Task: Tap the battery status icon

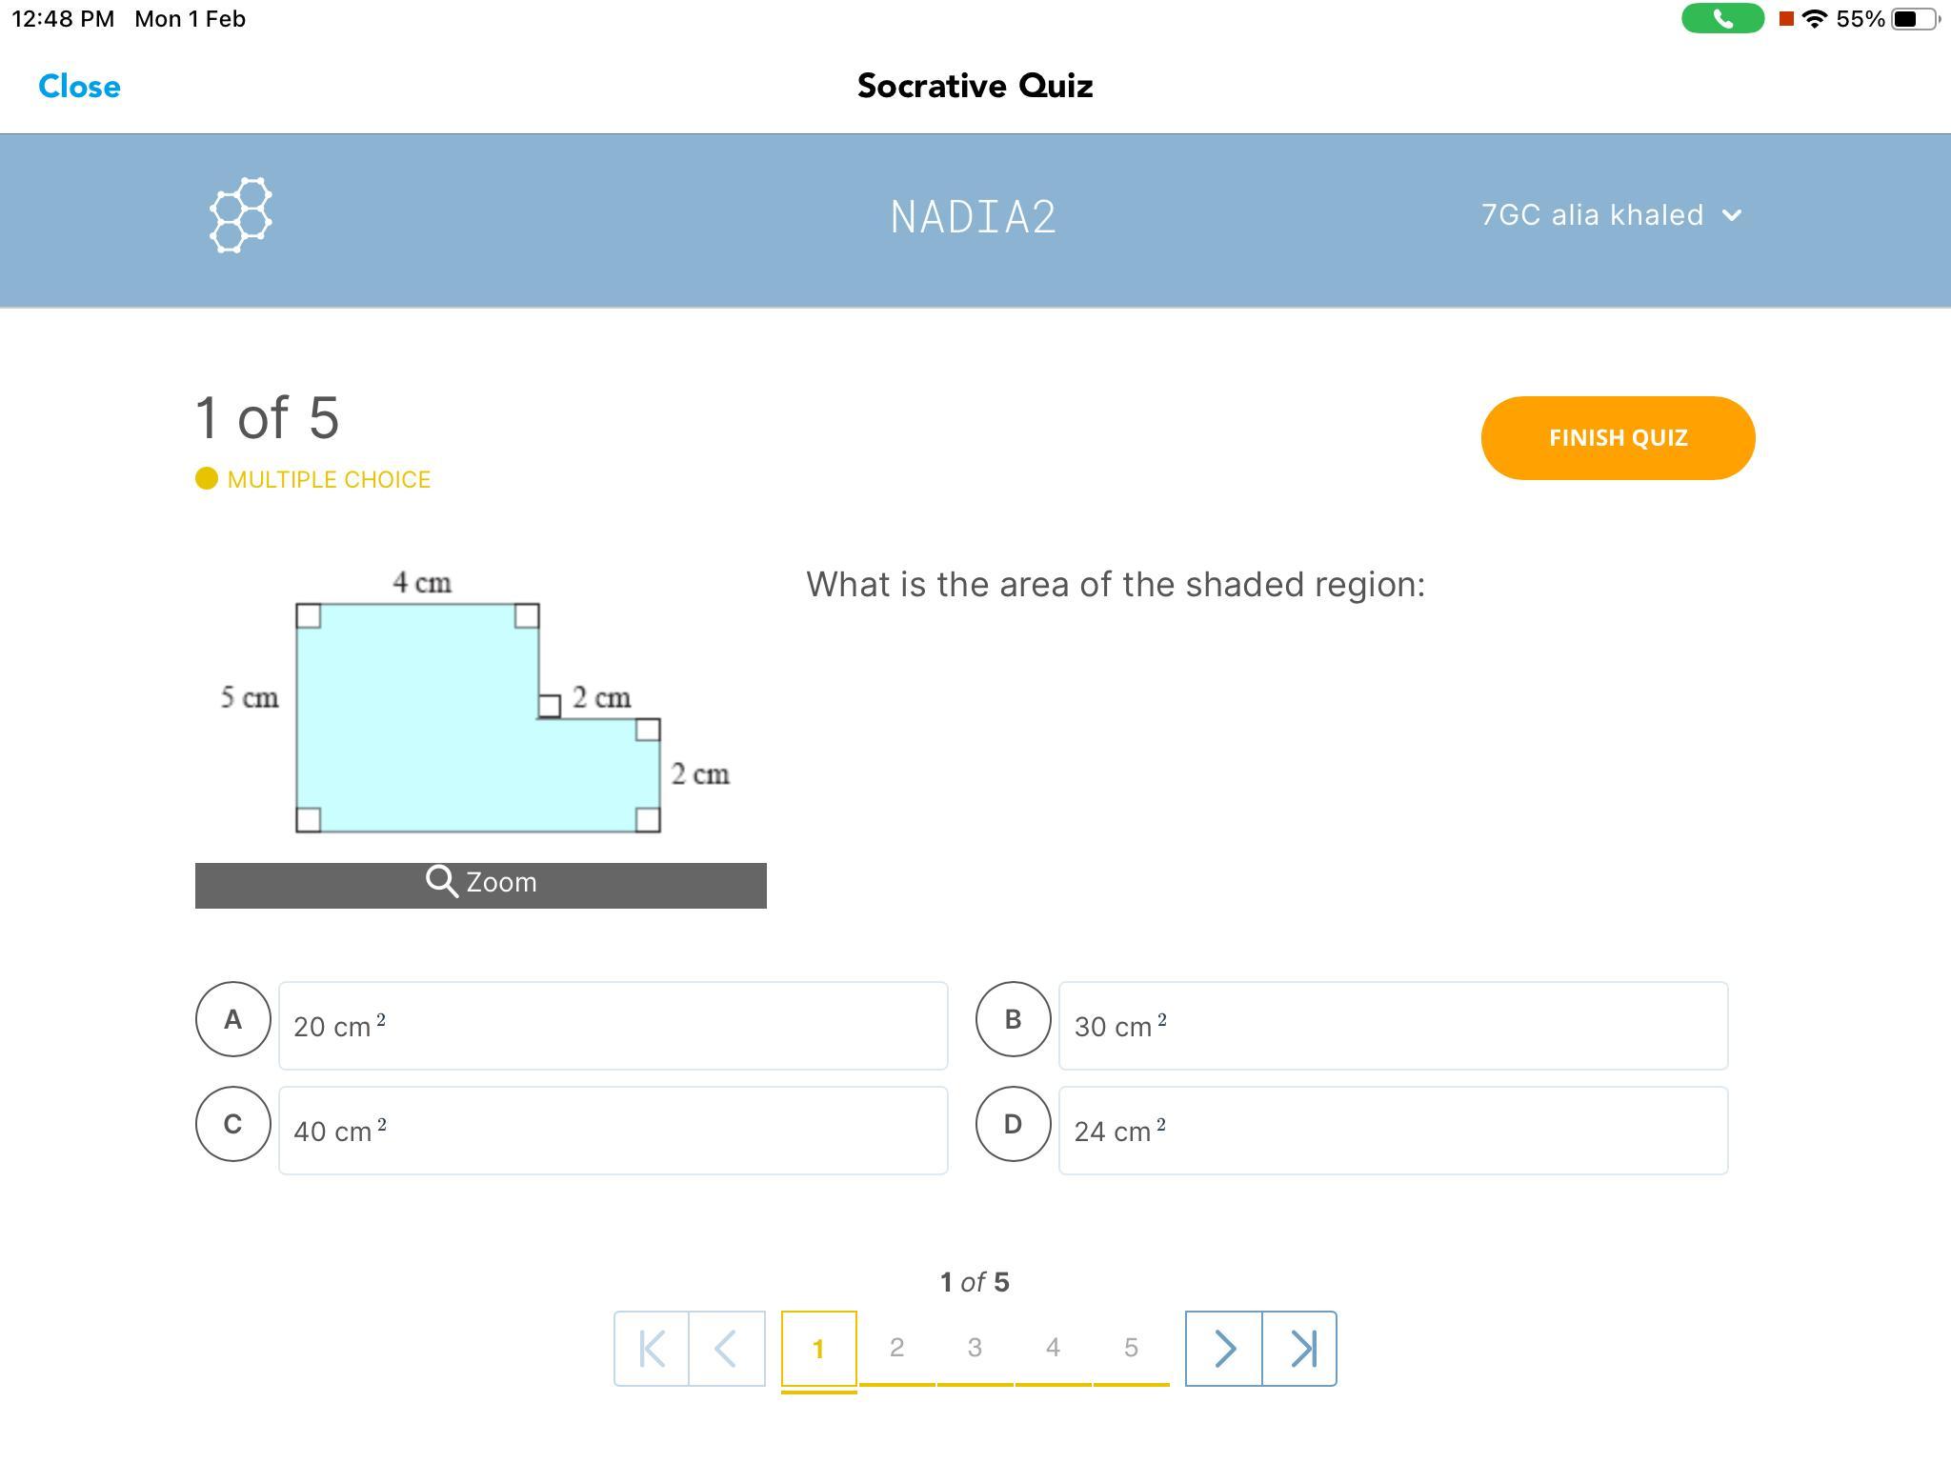Action: coord(1915,19)
